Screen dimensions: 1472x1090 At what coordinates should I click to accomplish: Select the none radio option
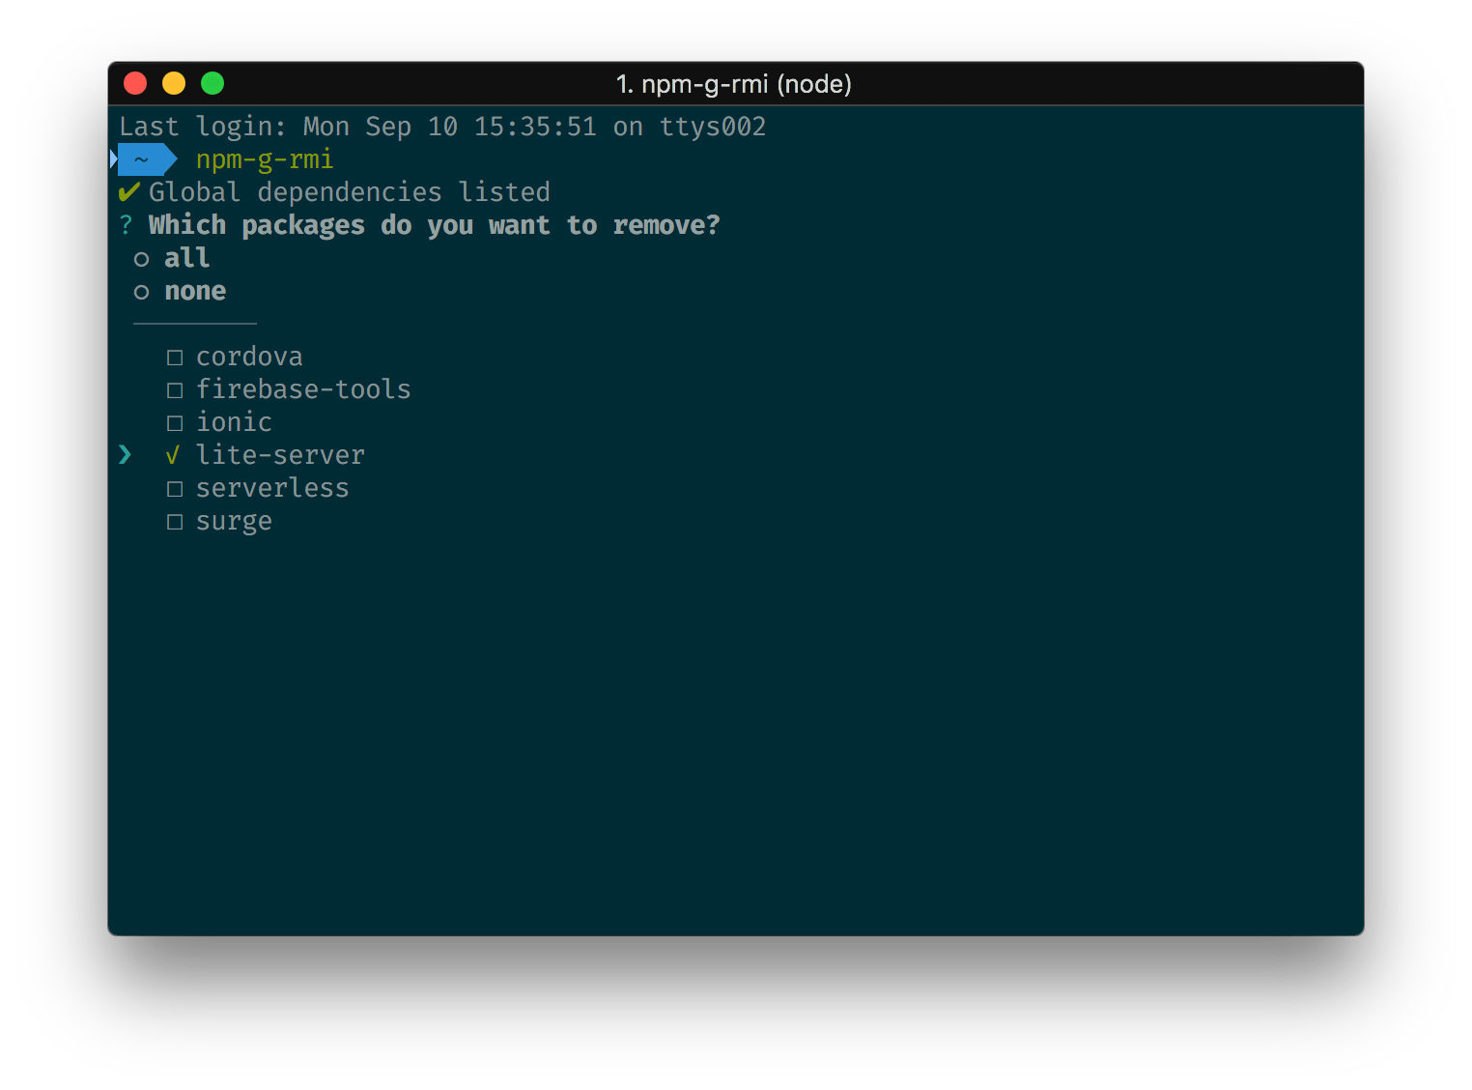(x=195, y=290)
